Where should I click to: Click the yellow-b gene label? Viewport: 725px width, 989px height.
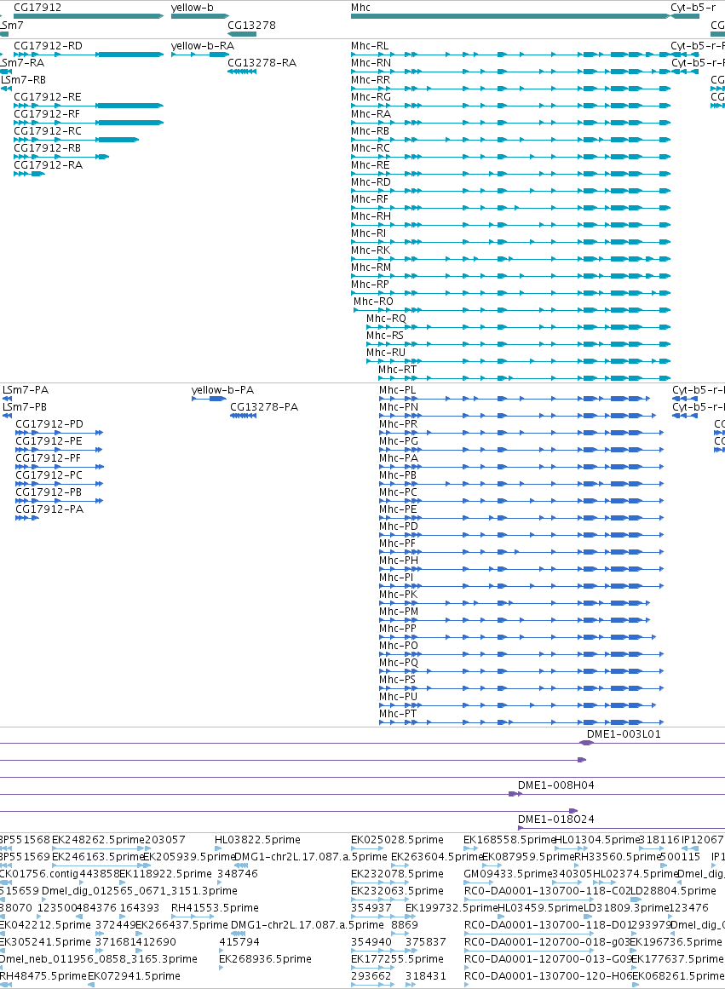[192, 8]
